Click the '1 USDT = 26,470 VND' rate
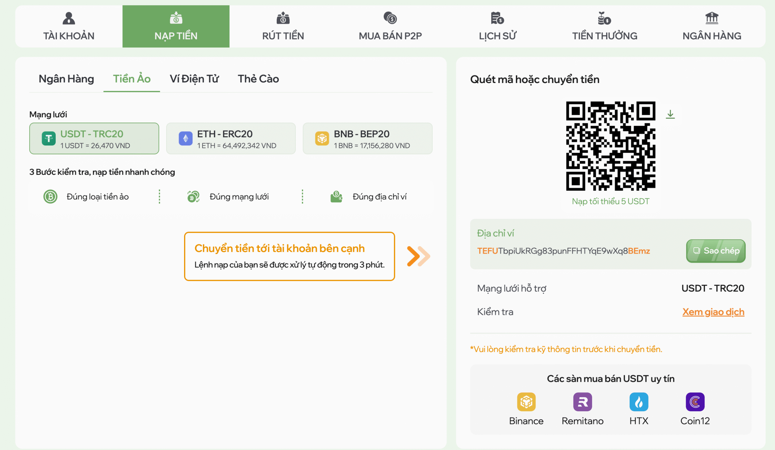This screenshot has height=450, width=775. 95,145
